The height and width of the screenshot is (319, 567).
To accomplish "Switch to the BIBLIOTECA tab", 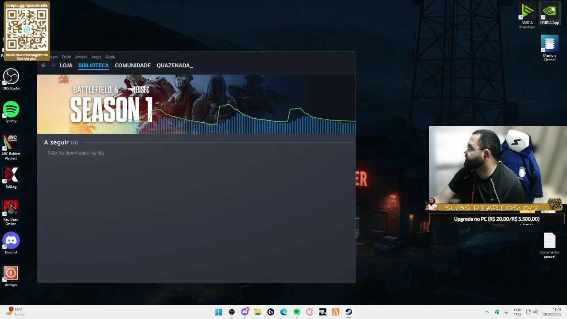I will [93, 65].
